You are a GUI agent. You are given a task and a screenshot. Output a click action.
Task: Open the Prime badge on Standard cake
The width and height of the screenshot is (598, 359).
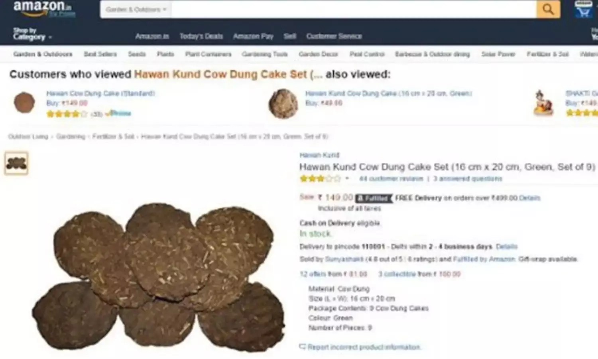[x=119, y=114]
